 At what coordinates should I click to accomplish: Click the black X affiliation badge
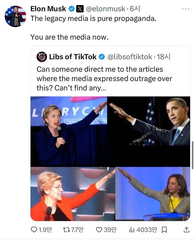pos(80,9)
